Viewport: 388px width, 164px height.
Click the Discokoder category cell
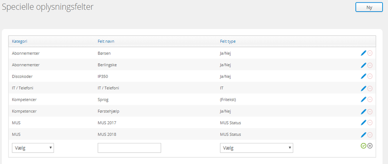click(22, 77)
